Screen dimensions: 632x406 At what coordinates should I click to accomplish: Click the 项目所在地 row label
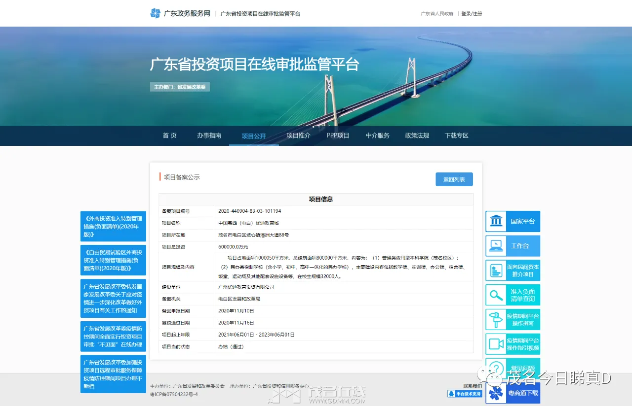click(174, 235)
